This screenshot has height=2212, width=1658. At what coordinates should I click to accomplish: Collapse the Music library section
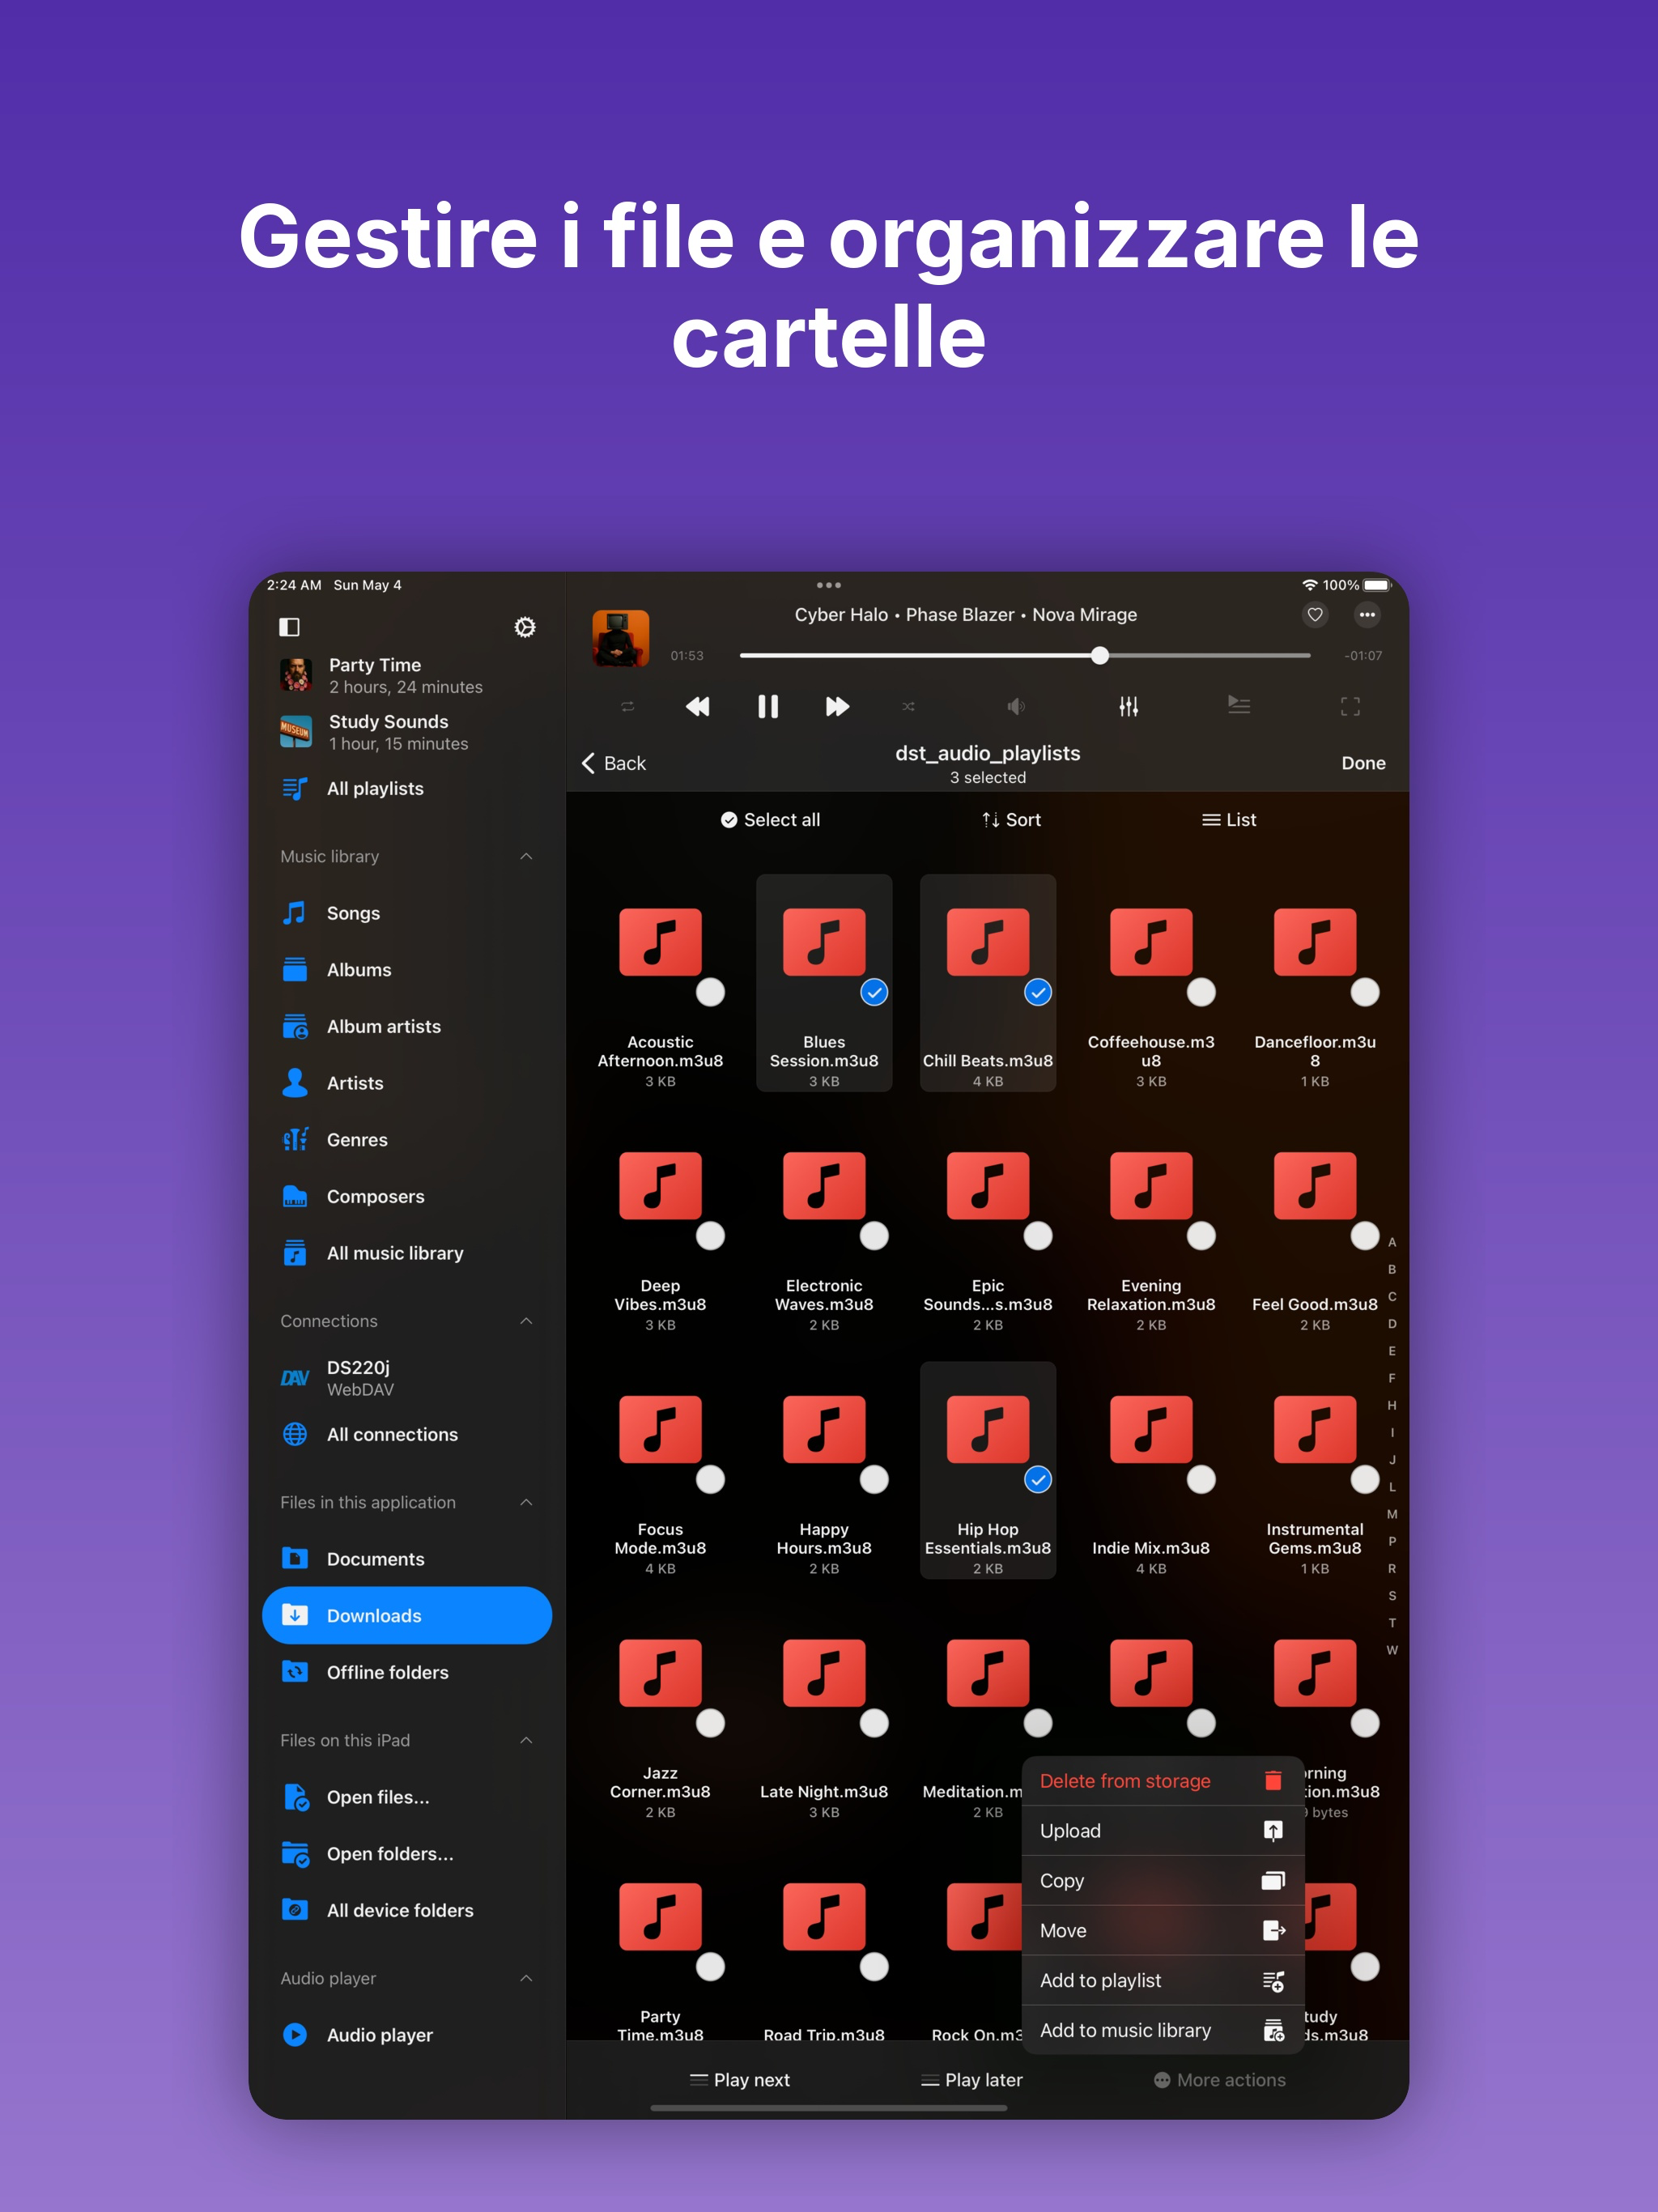click(526, 857)
